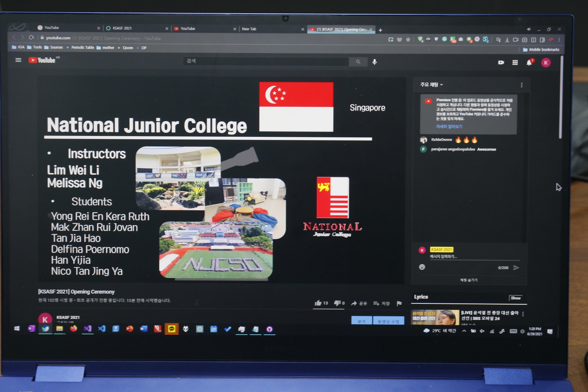Focus the chat message input field
Screen dimensions: 588x392
[x=475, y=257]
